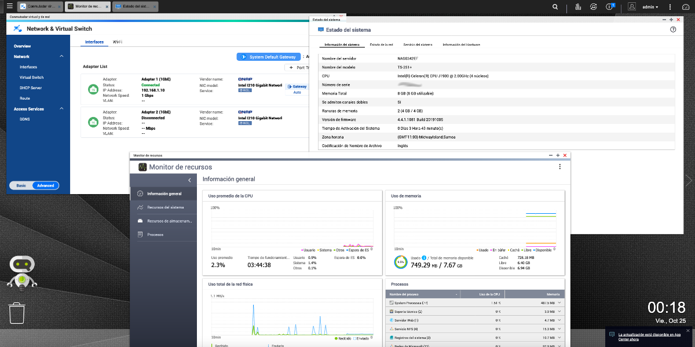695x347 pixels.
Task: Open Virtual Switch page in sidebar
Action: pos(31,77)
